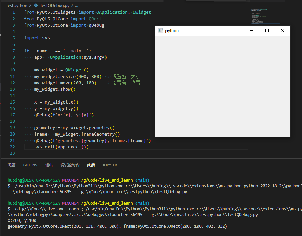Click the code minimap preview

pos(265,17)
